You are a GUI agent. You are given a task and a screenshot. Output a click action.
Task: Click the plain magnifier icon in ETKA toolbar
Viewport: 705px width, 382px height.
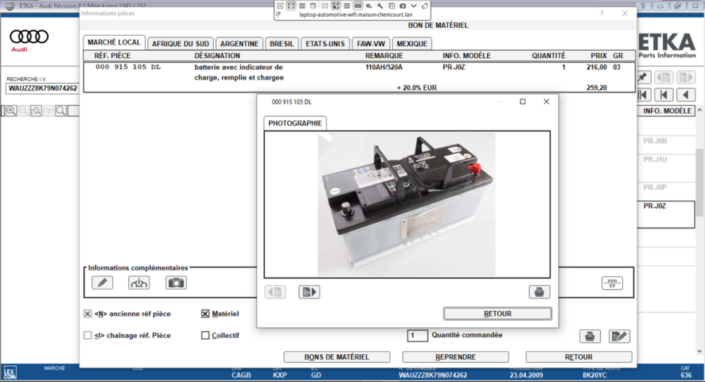coord(60,111)
